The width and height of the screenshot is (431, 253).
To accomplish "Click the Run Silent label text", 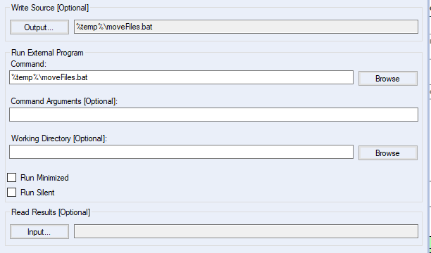I will coord(37,193).
